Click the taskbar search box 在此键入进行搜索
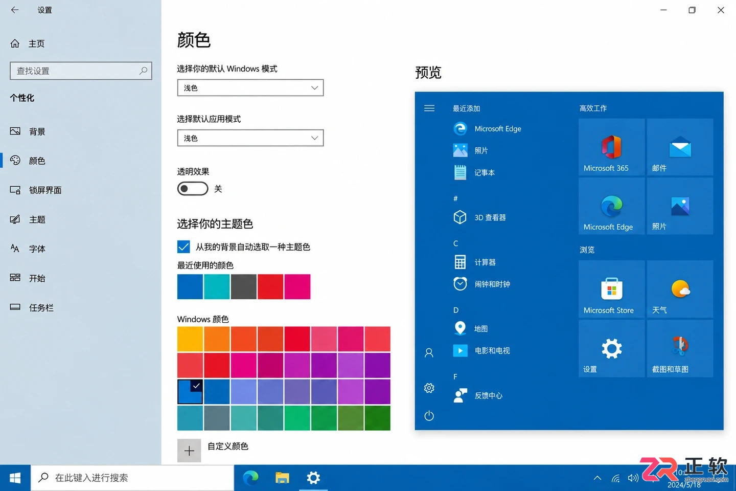The image size is (736, 491). pyautogui.click(x=132, y=478)
